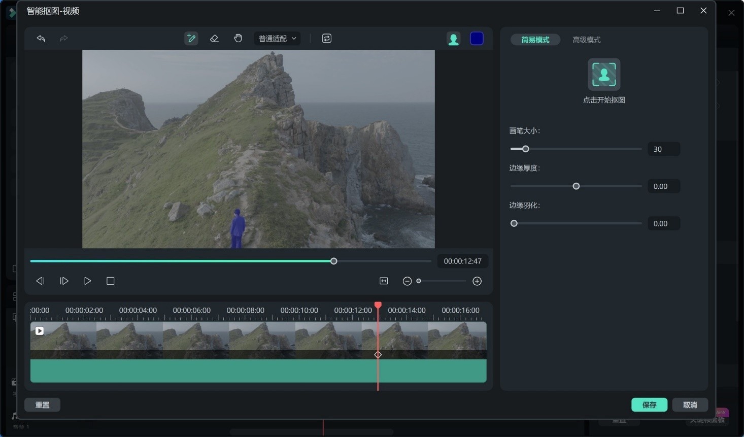Toggle the green person mask preview
This screenshot has width=744, height=437.
pos(453,39)
